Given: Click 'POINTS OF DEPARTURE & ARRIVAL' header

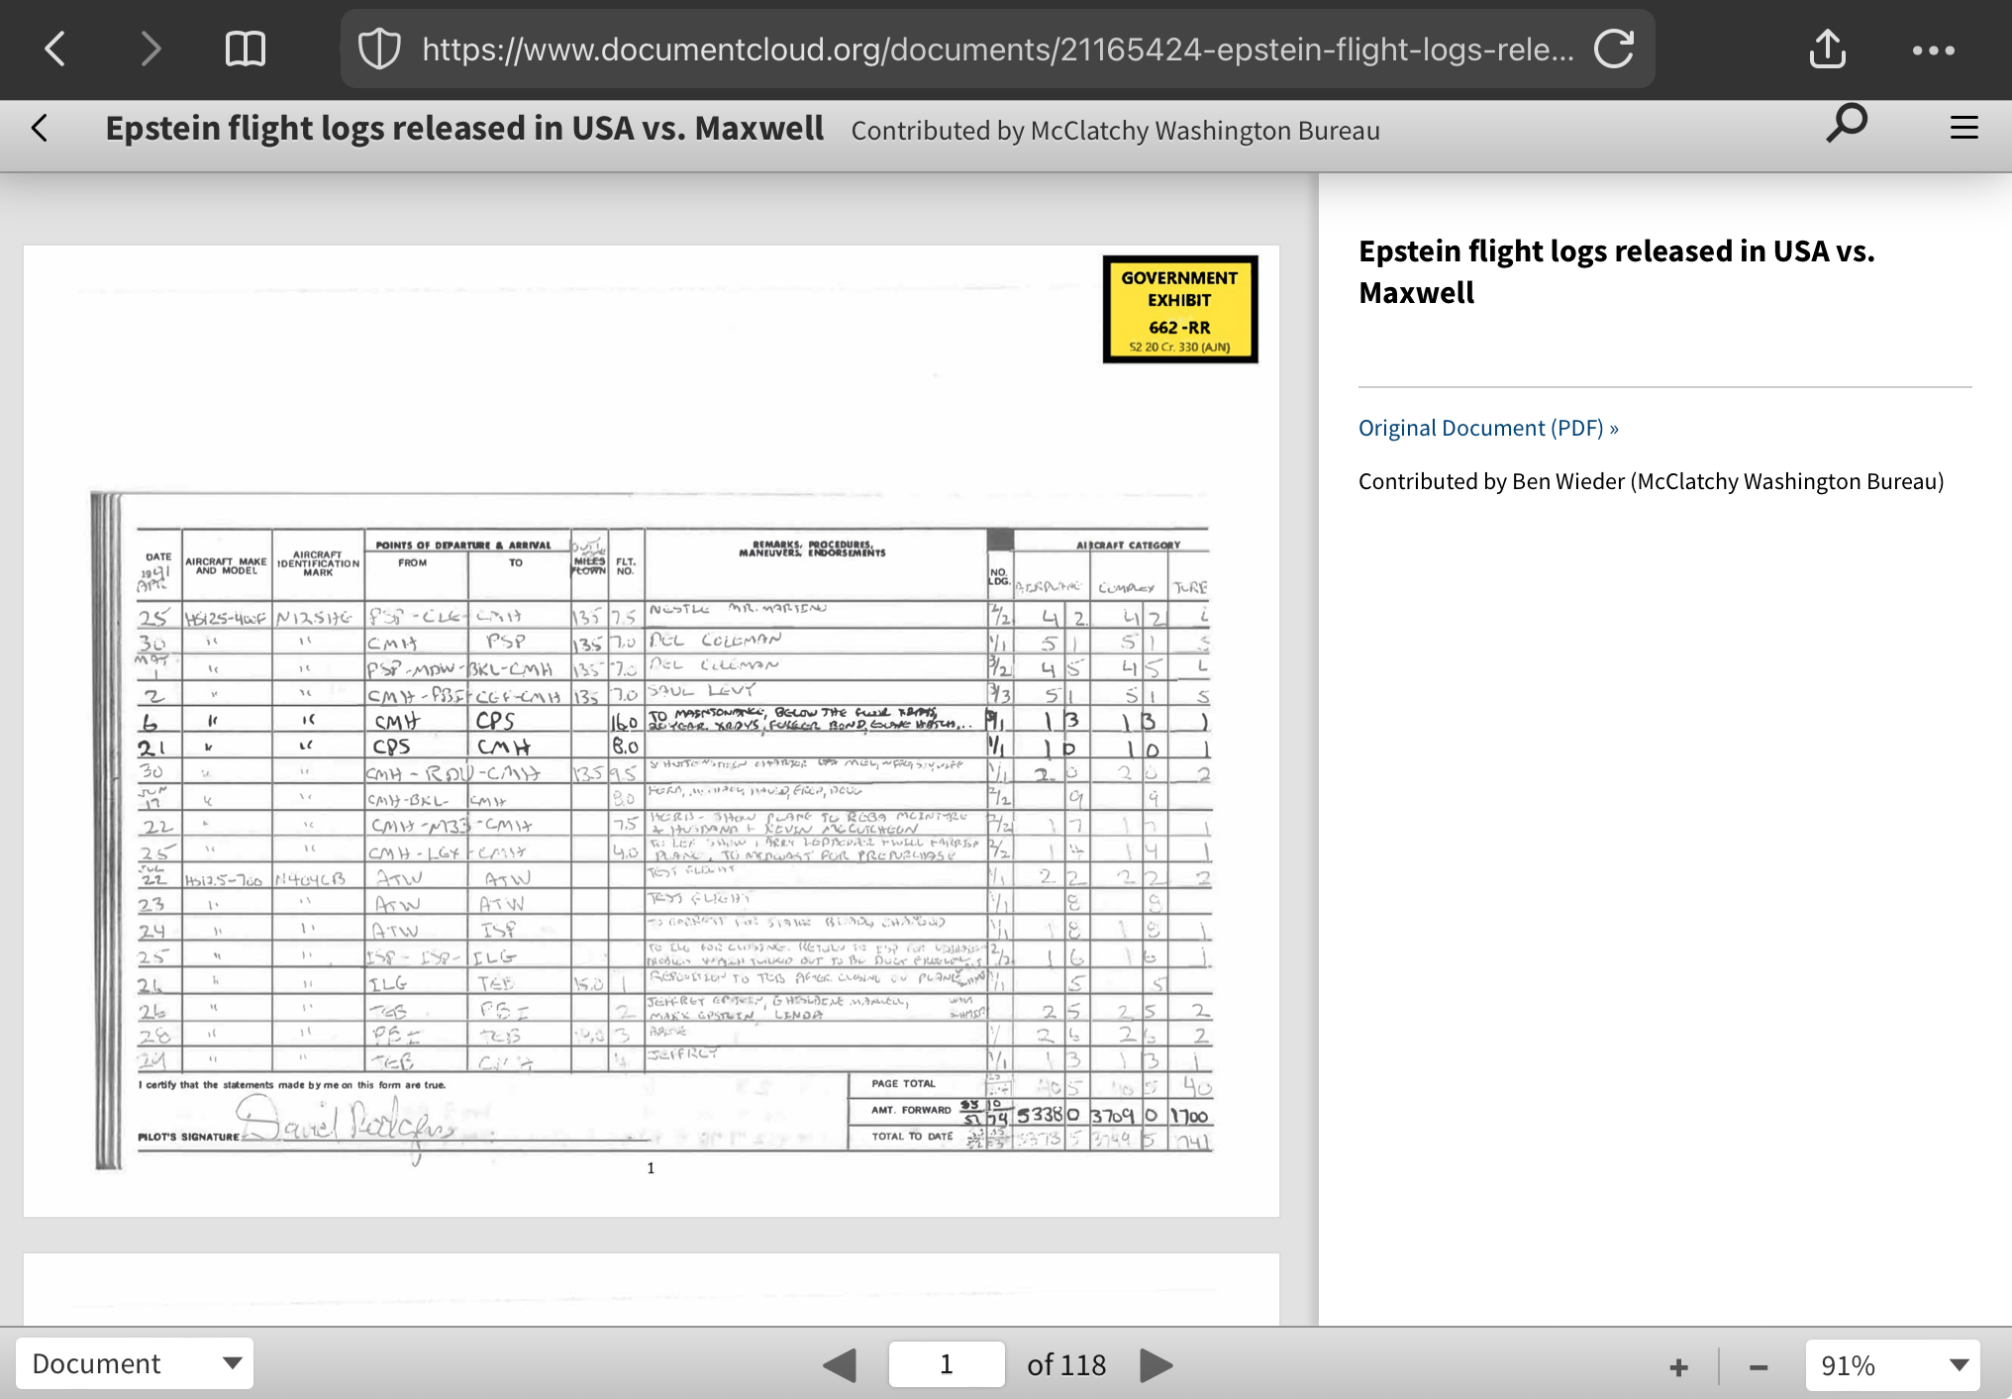Looking at the screenshot, I should point(463,545).
